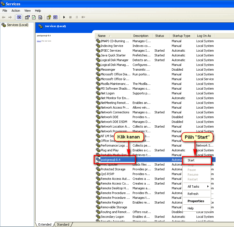Screen dimensions: 234x227
Task: Click postgresql-8.4 title in the left description pane
Action: point(44,36)
